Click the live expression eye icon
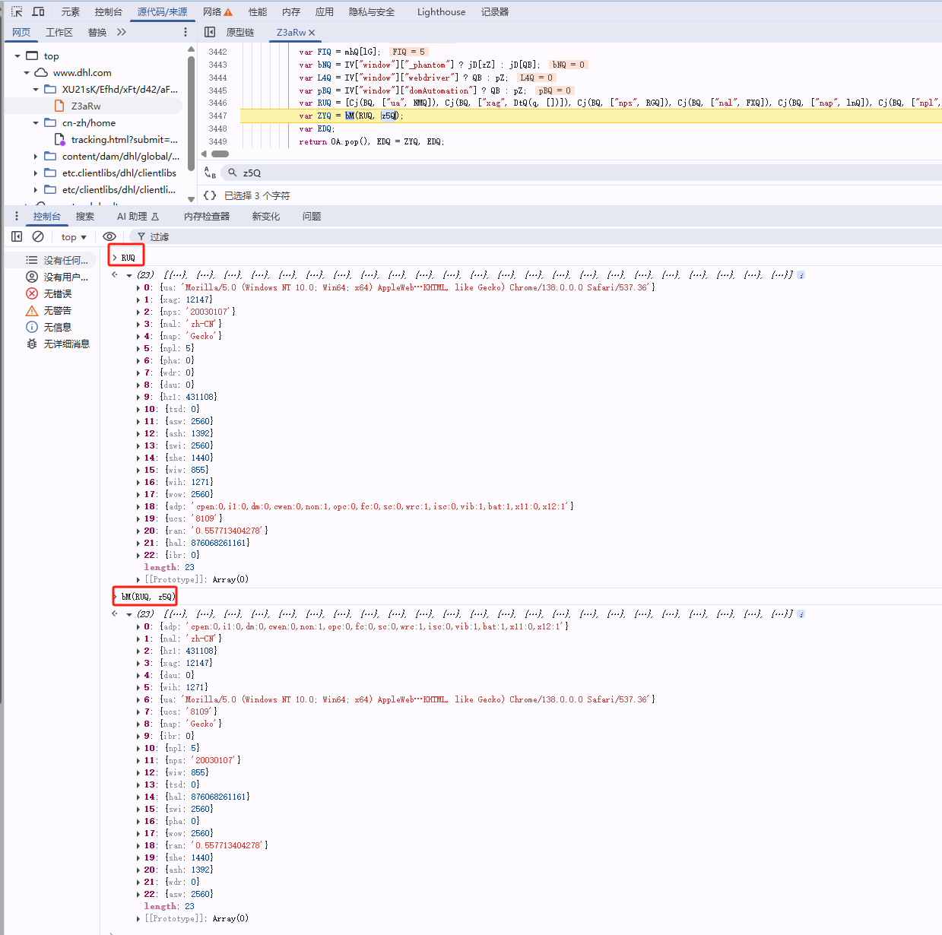 [x=109, y=236]
